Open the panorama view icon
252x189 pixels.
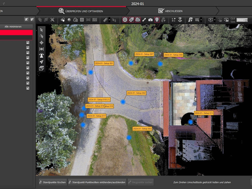click(x=88, y=20)
